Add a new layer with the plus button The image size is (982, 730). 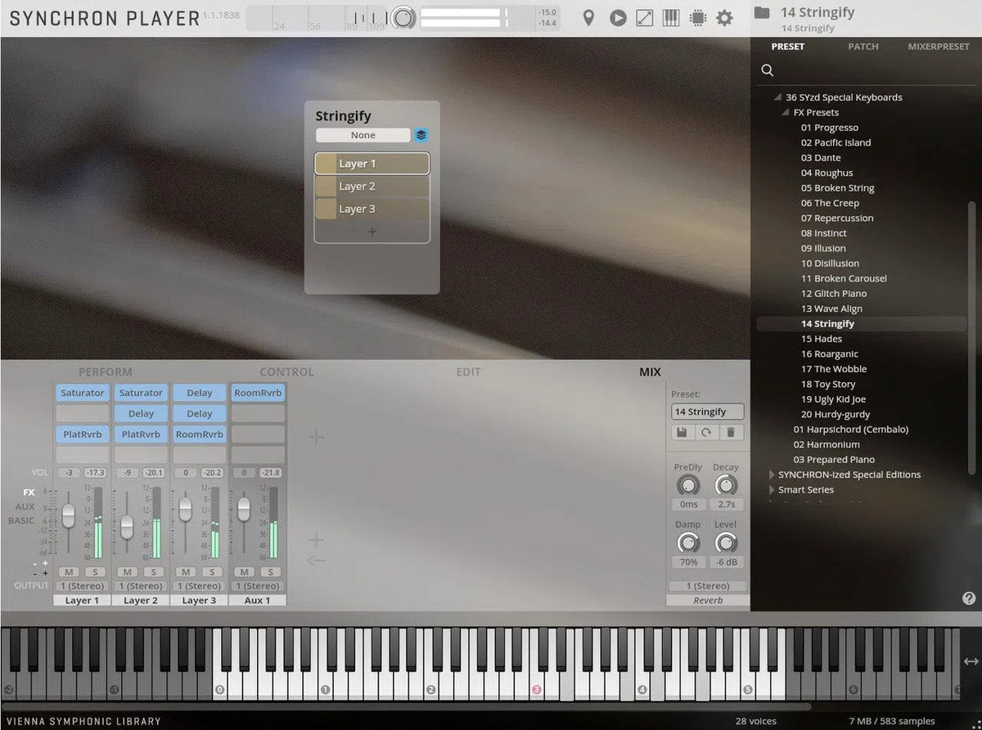click(372, 231)
